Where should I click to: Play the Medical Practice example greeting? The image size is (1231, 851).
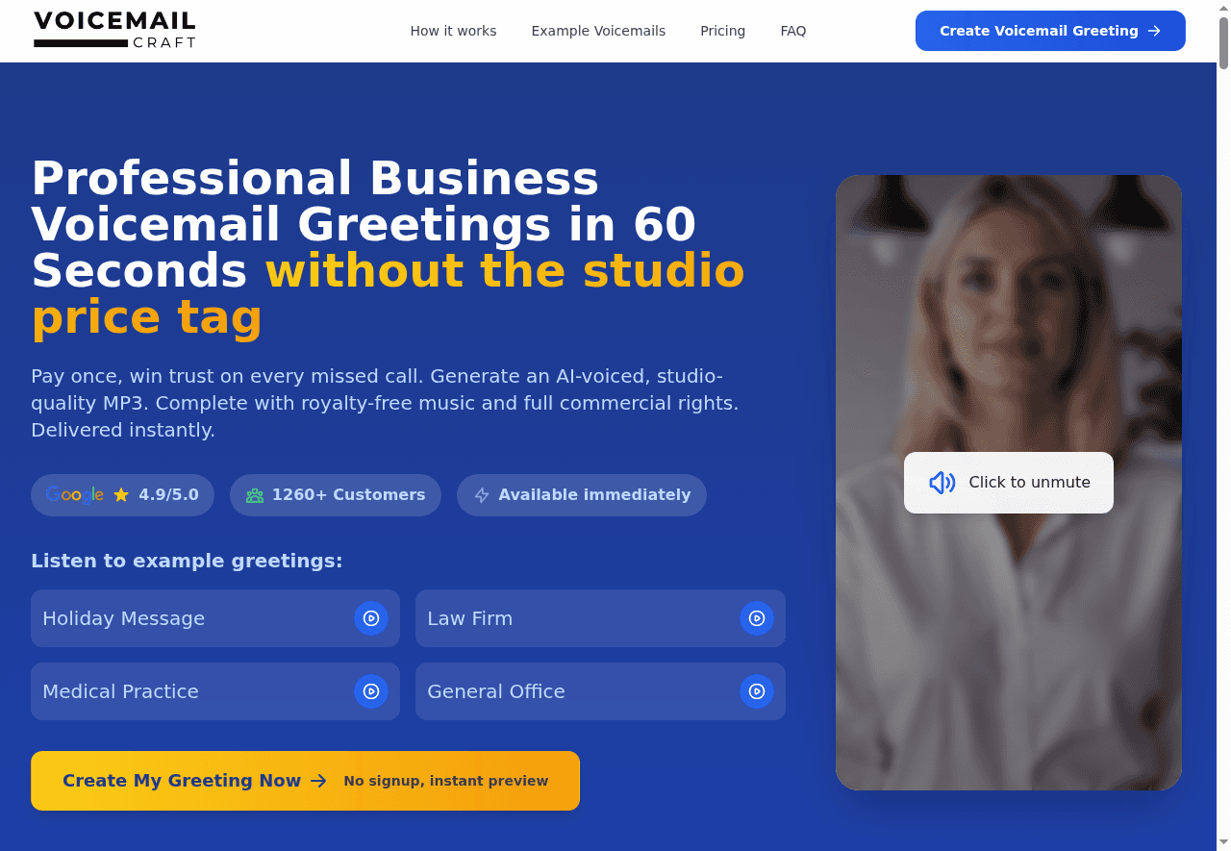(371, 691)
